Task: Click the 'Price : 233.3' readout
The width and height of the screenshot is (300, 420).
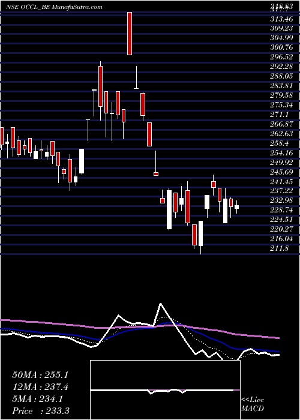Action: pyautogui.click(x=41, y=411)
